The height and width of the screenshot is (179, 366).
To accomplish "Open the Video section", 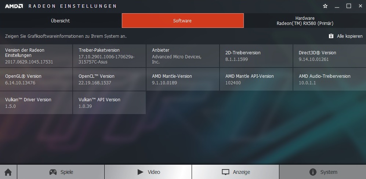I will click(148, 172).
